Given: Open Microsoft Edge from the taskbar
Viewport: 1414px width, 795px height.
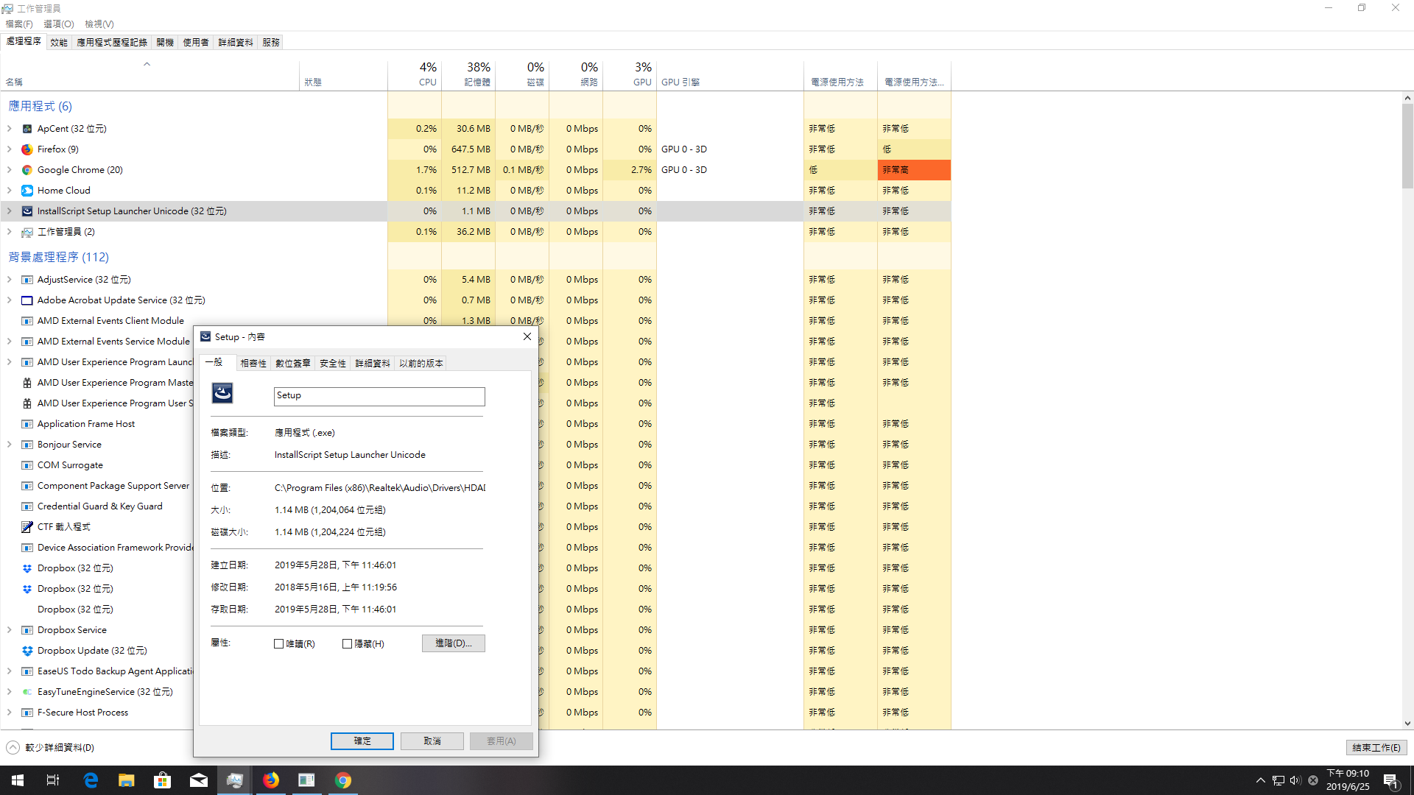Looking at the screenshot, I should click(x=91, y=780).
